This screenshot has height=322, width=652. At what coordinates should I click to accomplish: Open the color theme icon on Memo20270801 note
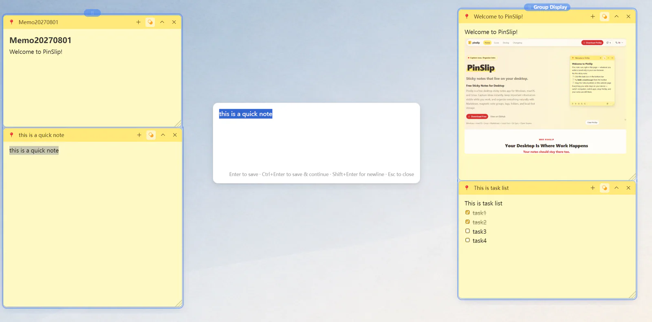tap(150, 22)
